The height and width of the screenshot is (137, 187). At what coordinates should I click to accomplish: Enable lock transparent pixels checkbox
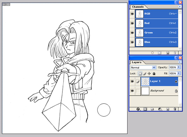point(140,73)
